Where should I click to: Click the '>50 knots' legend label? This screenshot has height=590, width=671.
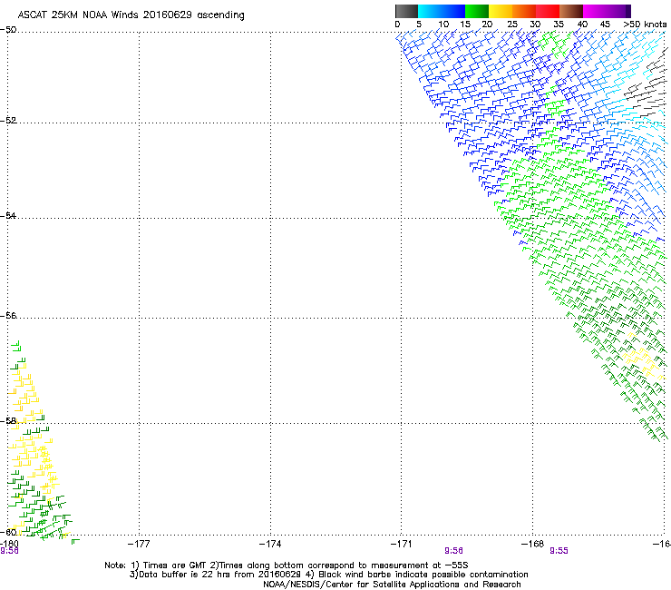(645, 25)
